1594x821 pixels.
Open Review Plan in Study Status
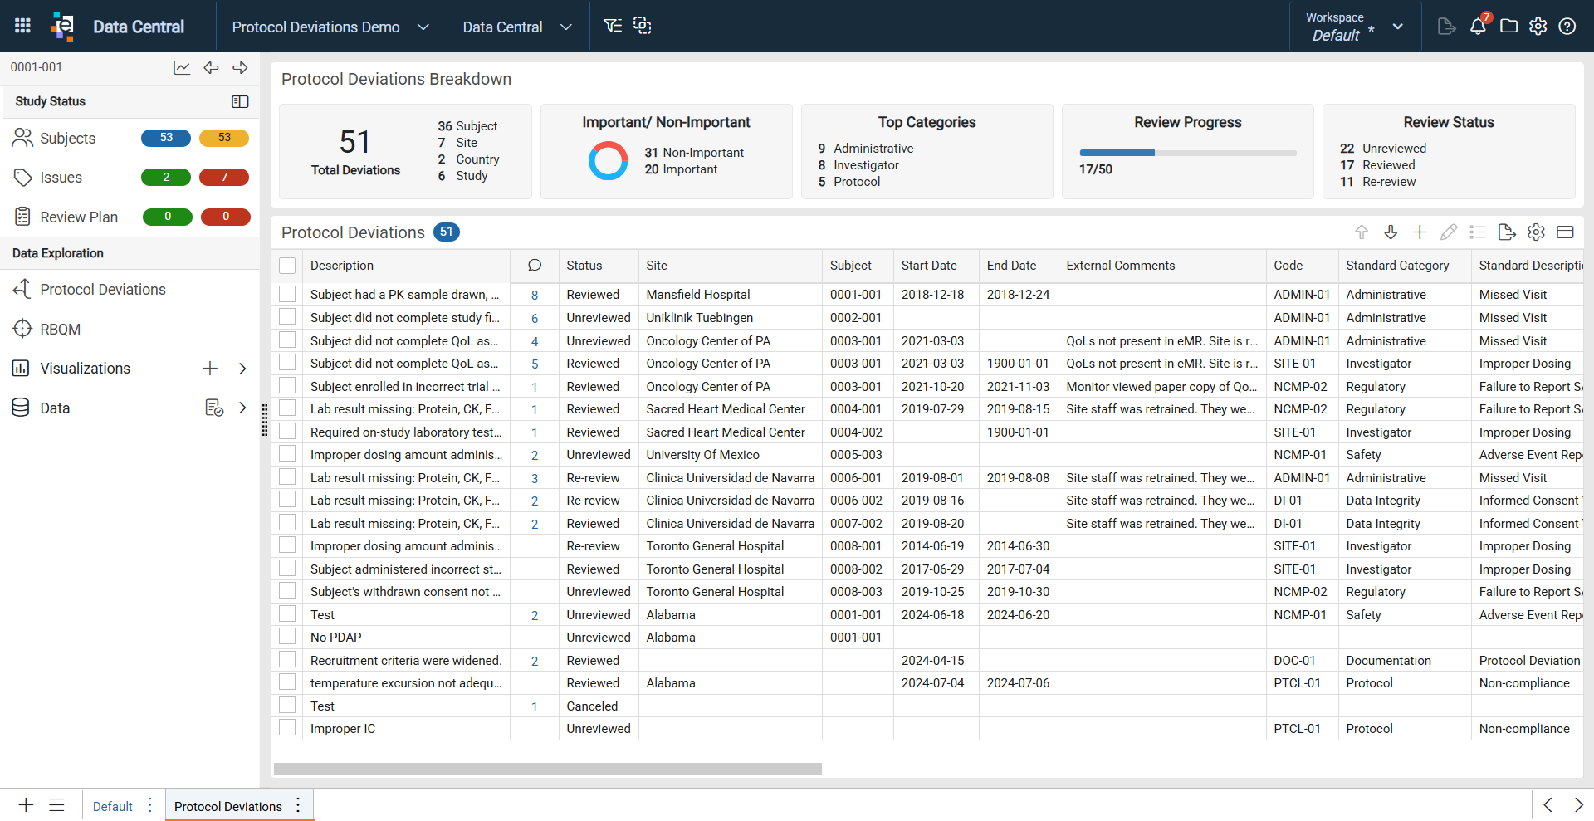pos(79,217)
